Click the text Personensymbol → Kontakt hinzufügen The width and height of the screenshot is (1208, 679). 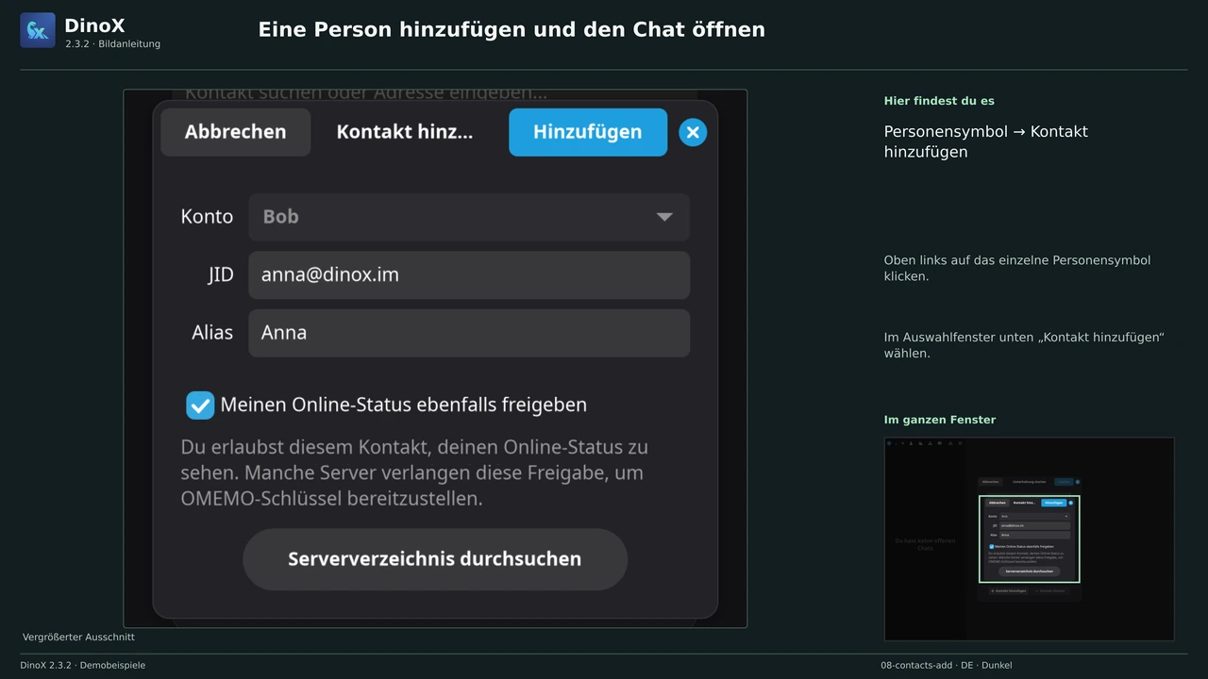click(986, 141)
